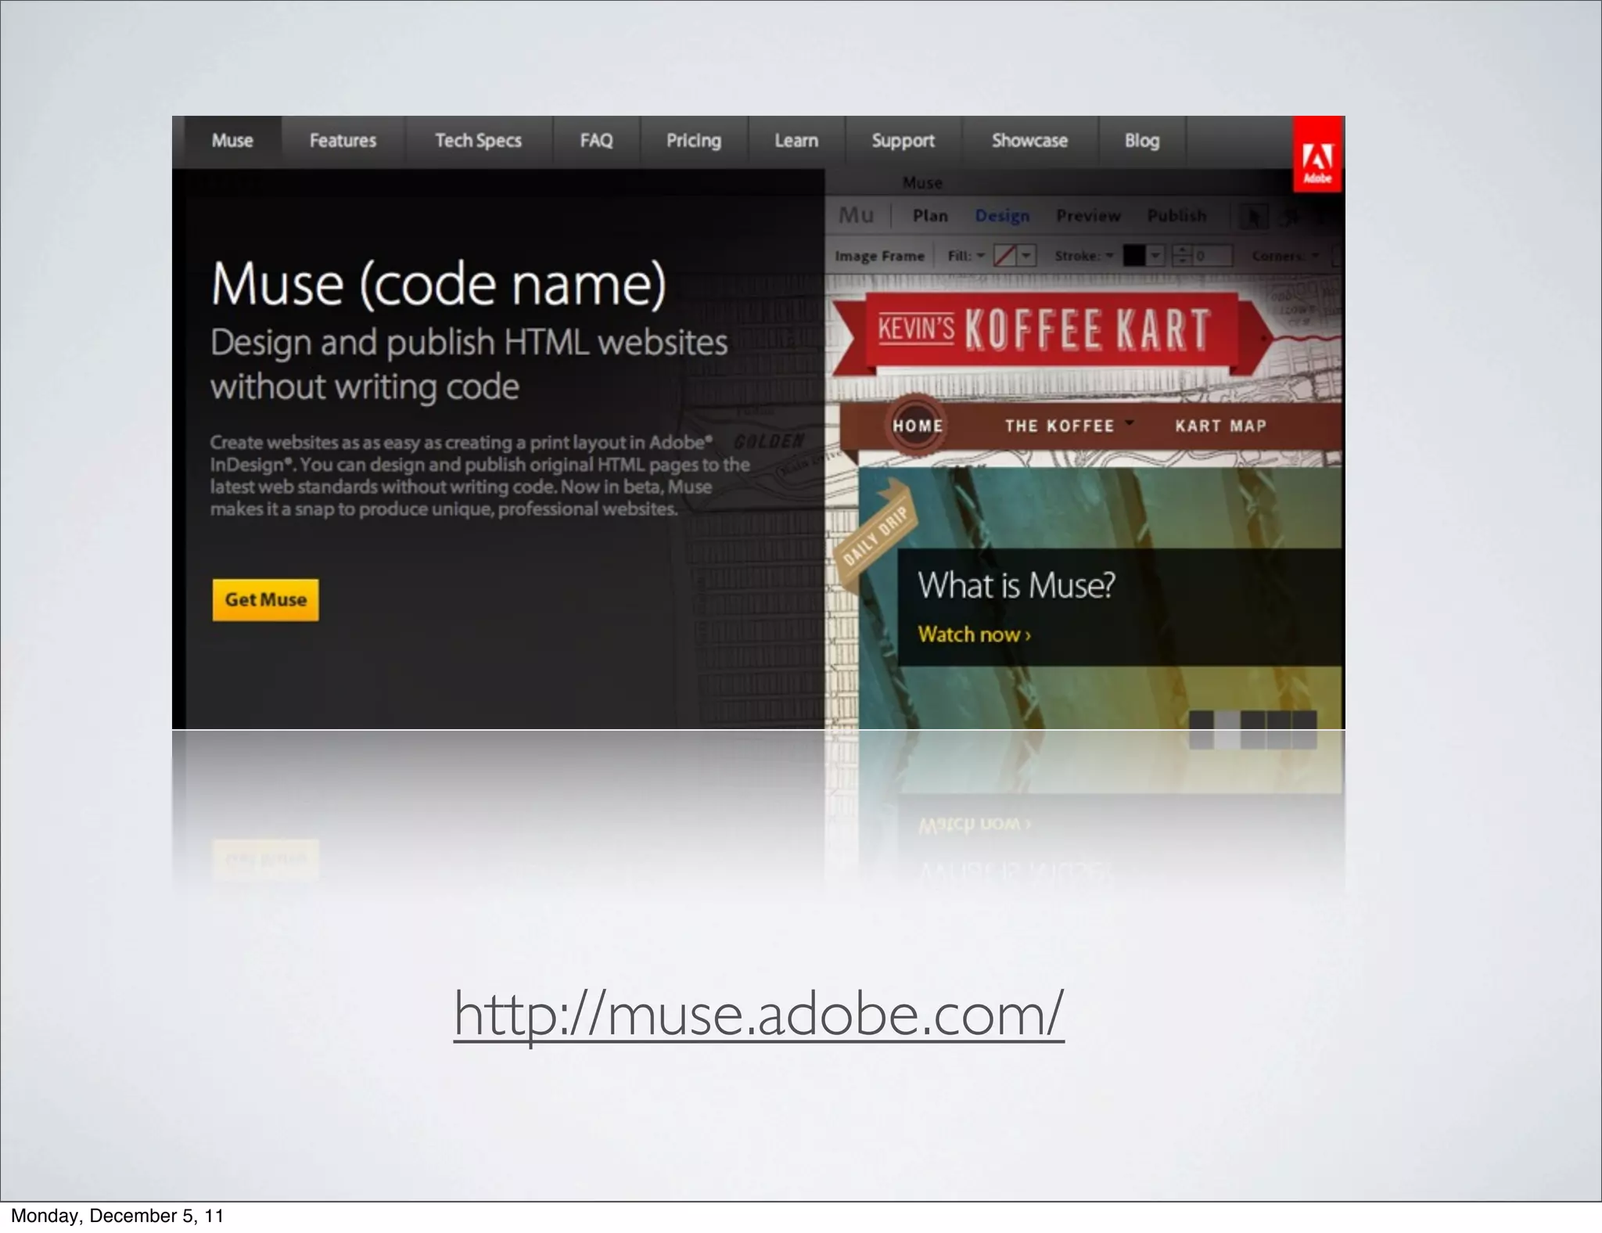Open the Stroke label dropdown
This screenshot has width=1602, height=1233.
[x=1084, y=256]
